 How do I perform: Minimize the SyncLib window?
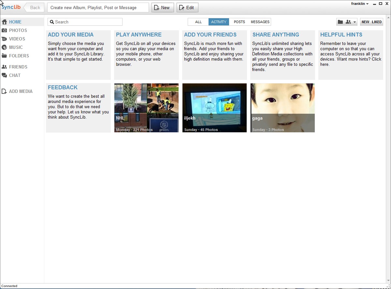pos(375,4)
